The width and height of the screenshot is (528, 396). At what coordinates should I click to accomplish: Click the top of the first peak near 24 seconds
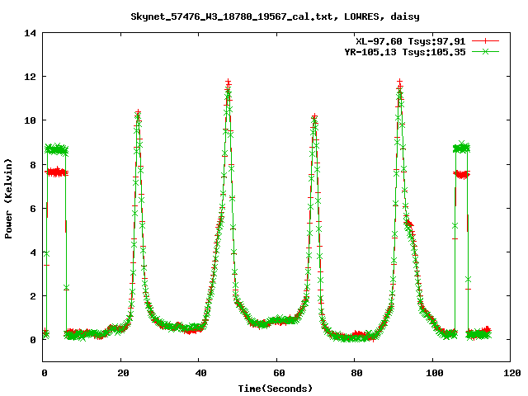(138, 113)
